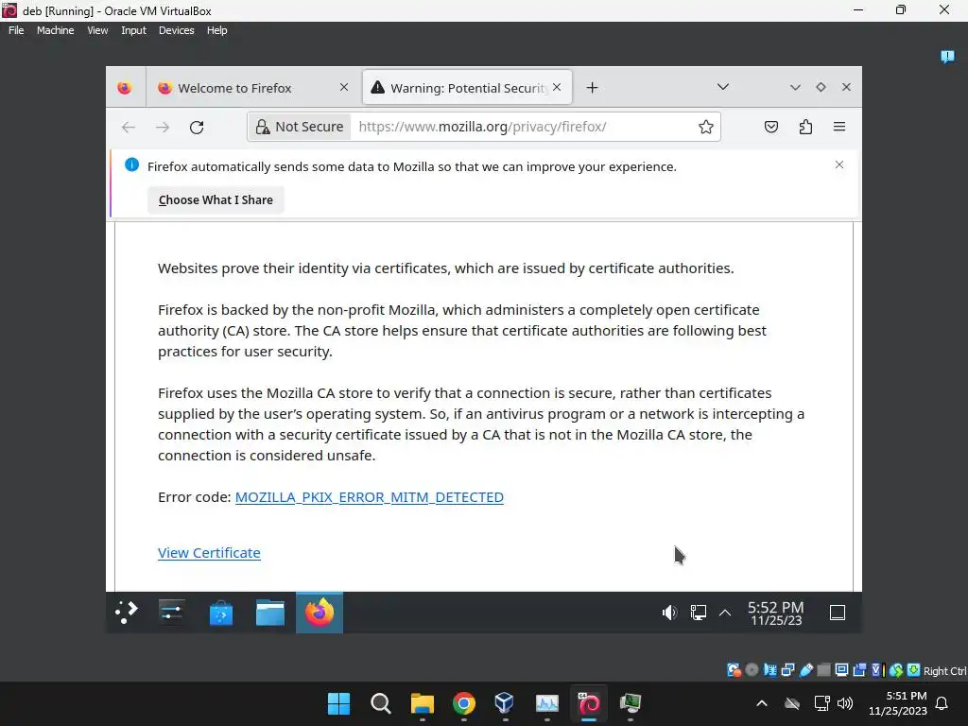Click VirtualBox display indicator
Image resolution: width=968 pixels, height=726 pixels.
[x=841, y=670]
